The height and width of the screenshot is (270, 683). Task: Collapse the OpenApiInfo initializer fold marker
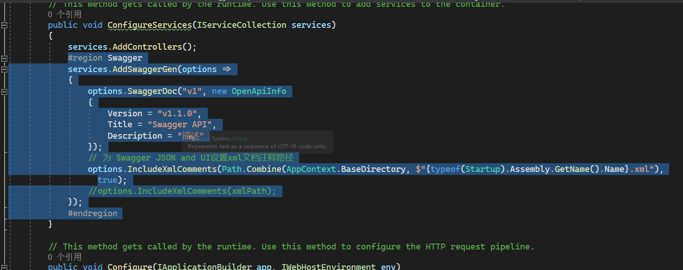pos(4,91)
